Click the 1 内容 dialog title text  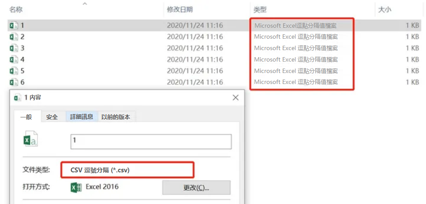33,98
